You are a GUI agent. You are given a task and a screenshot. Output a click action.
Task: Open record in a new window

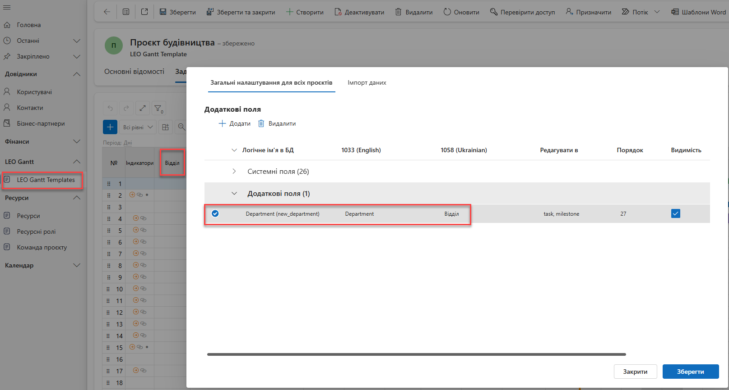(144, 12)
